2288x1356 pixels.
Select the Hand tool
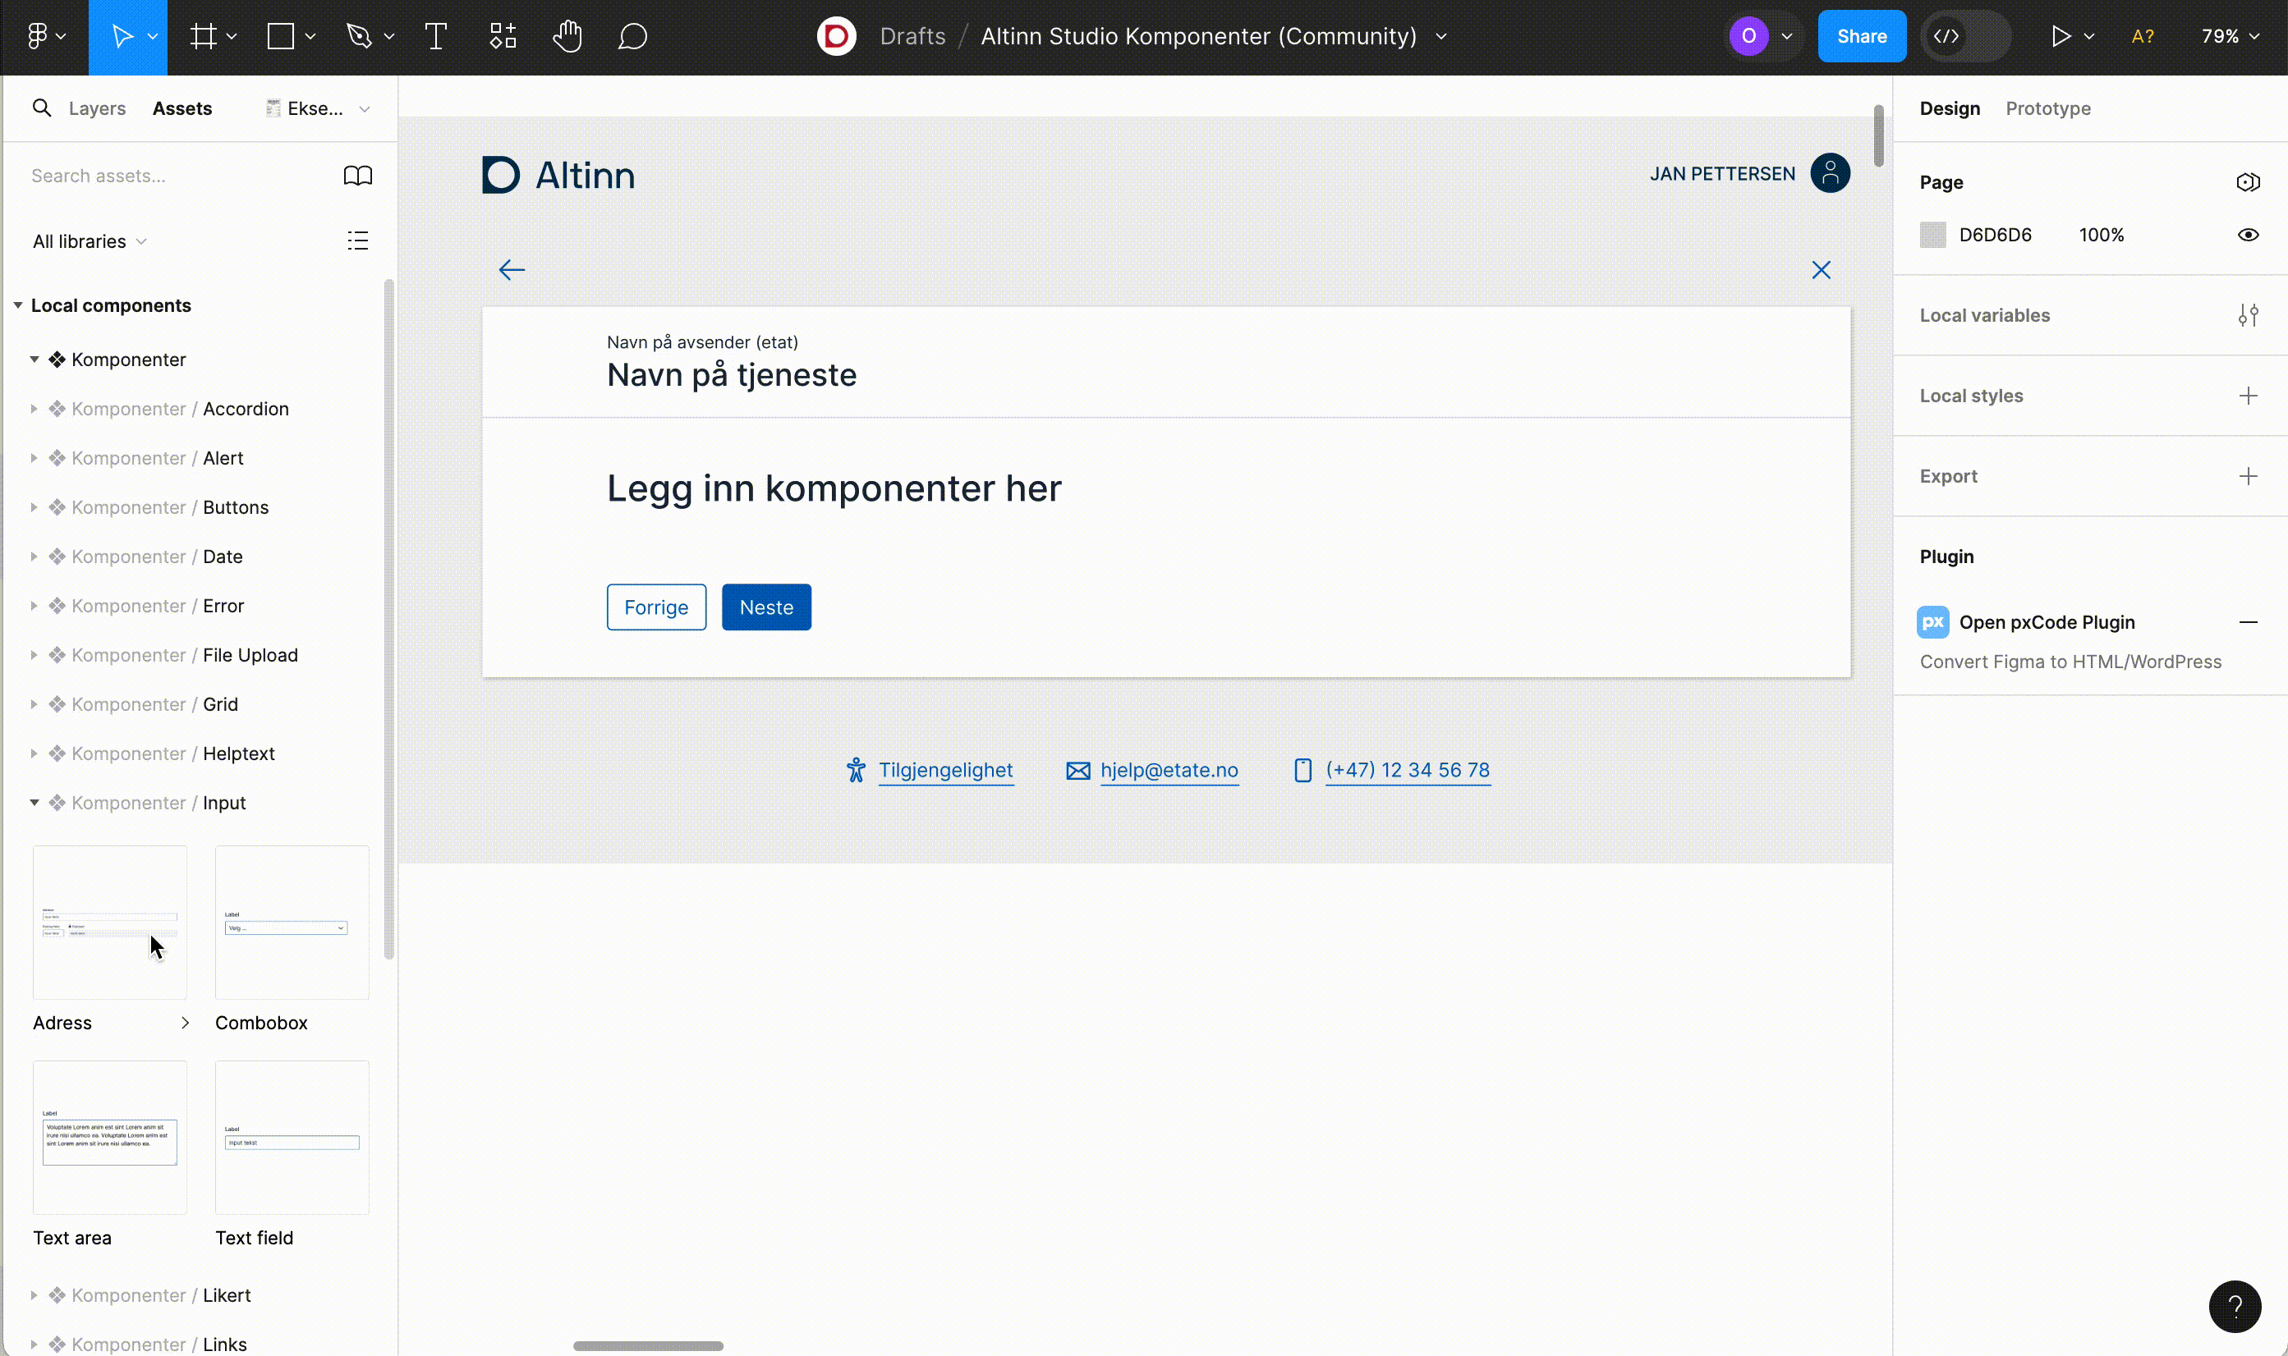[x=567, y=37]
